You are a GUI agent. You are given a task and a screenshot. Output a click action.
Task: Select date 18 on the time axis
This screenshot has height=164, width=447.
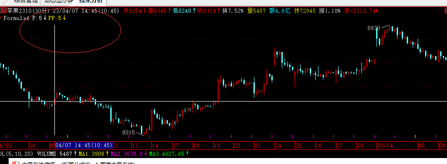tap(196, 146)
